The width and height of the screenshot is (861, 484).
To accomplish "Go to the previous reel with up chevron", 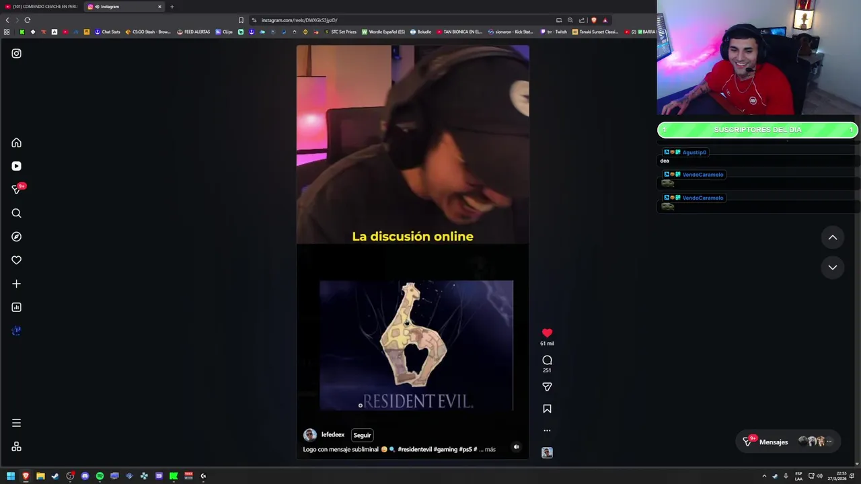I will pos(833,237).
